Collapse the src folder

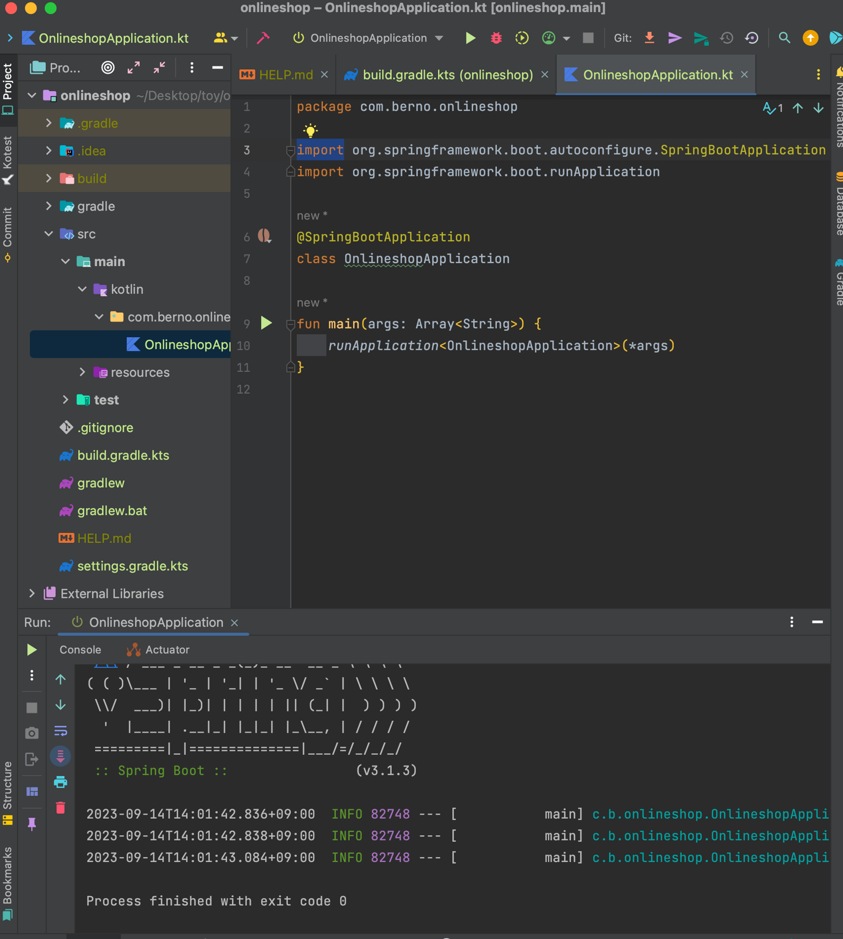click(49, 234)
